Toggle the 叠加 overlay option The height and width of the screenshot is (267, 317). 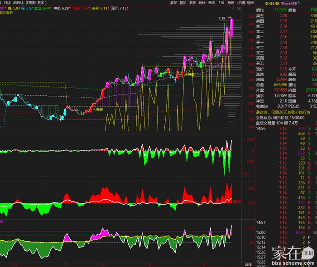(x=183, y=2)
